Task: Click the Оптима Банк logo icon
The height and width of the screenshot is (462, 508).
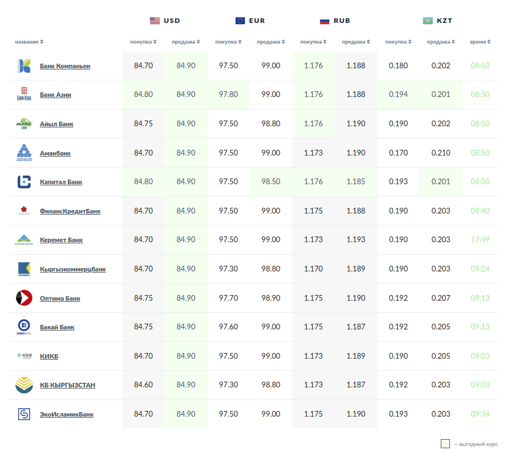Action: click(24, 298)
